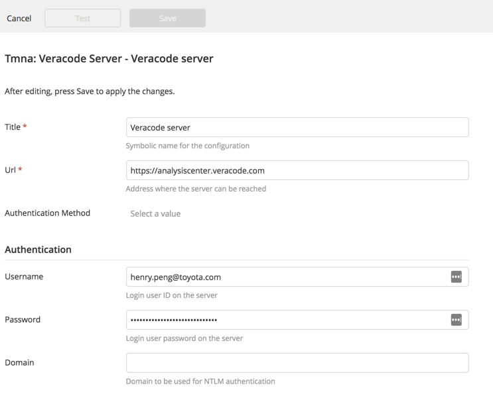Click the Save button

click(168, 18)
